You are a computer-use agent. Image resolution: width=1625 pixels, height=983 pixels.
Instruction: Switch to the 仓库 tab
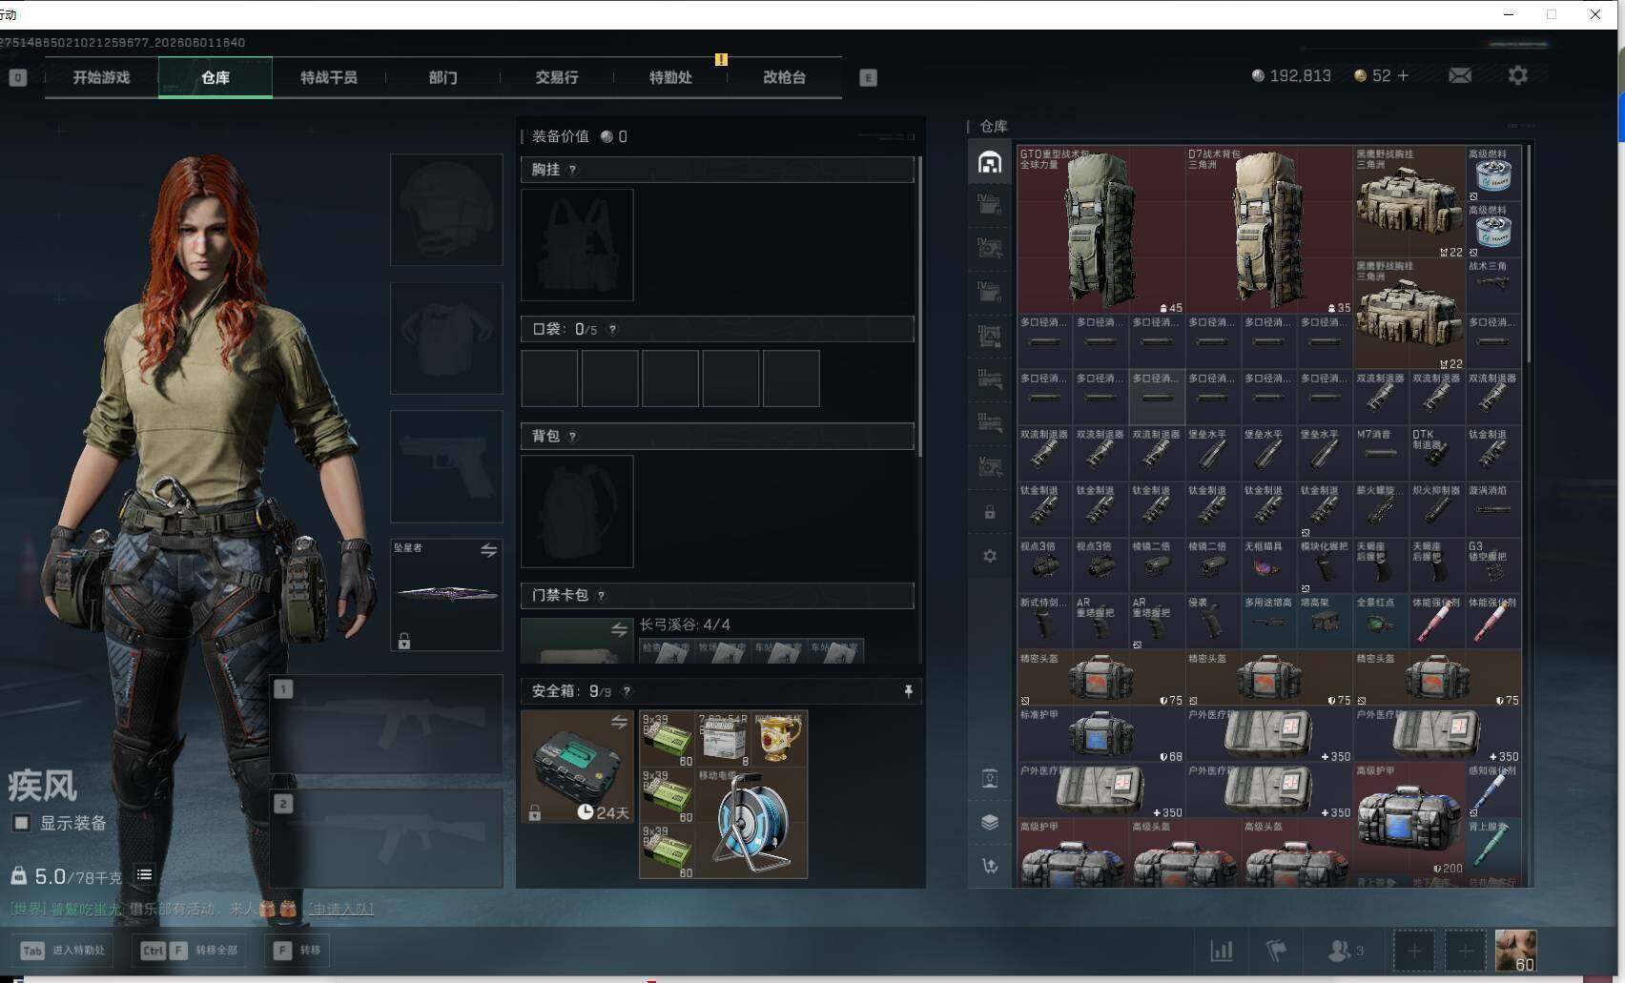pyautogui.click(x=216, y=77)
